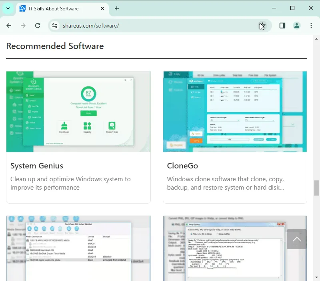This screenshot has width=320, height=281.
Task: Click the 'Windows clone software that clone' description
Action: pyautogui.click(x=226, y=183)
